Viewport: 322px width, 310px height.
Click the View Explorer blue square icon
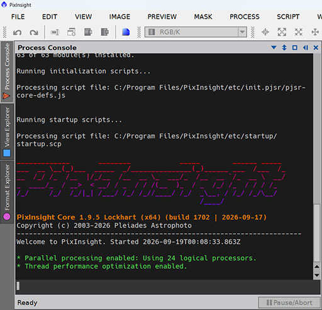click(7, 153)
